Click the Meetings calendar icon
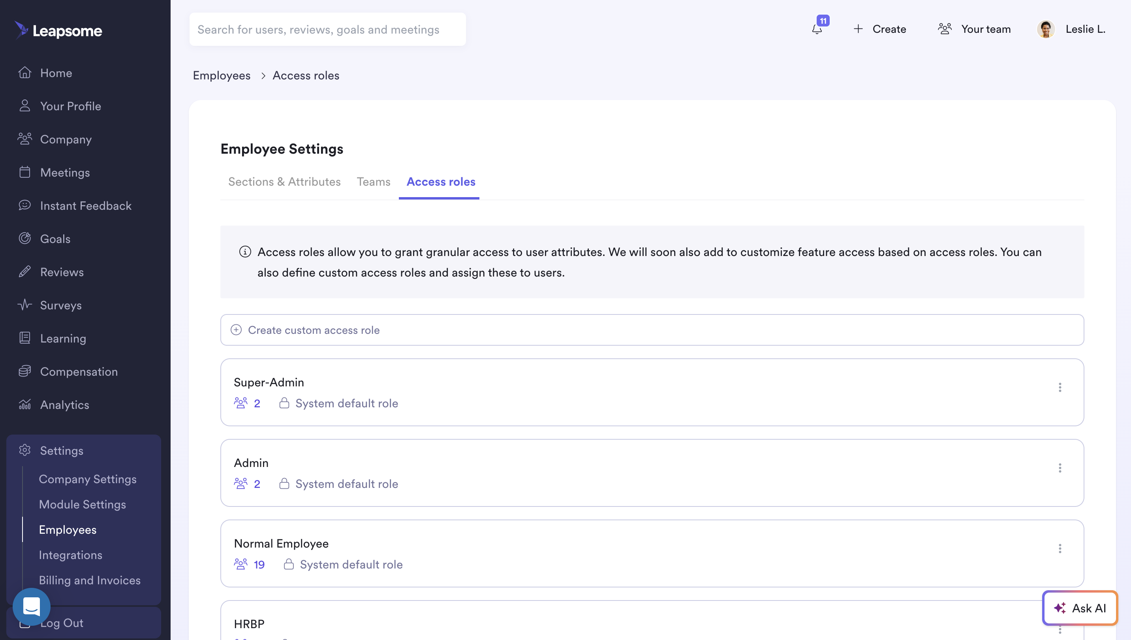This screenshot has height=640, width=1131. click(x=24, y=172)
